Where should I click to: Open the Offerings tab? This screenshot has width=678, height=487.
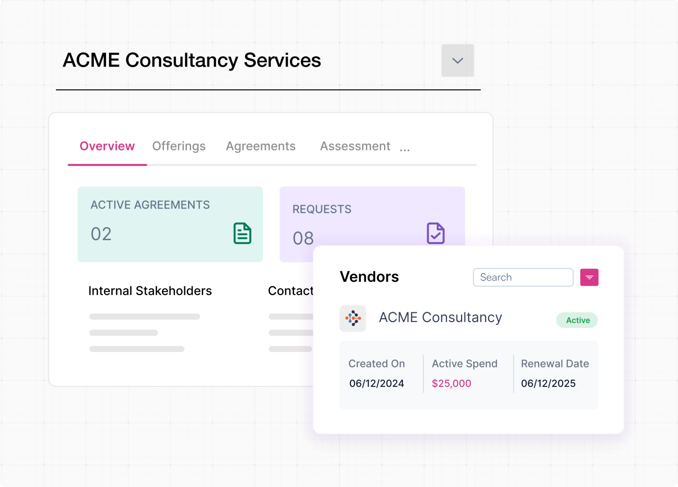pos(179,146)
